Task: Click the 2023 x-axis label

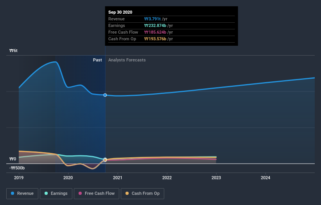Action: pyautogui.click(x=216, y=178)
